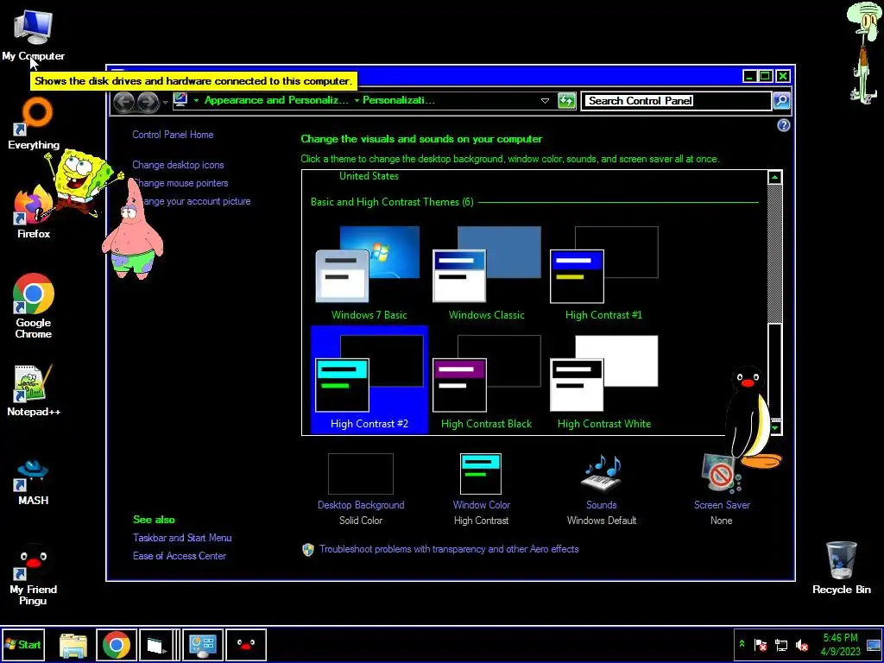Image resolution: width=884 pixels, height=663 pixels.
Task: Open the My Friend Pingu shortcut
Action: [34, 575]
